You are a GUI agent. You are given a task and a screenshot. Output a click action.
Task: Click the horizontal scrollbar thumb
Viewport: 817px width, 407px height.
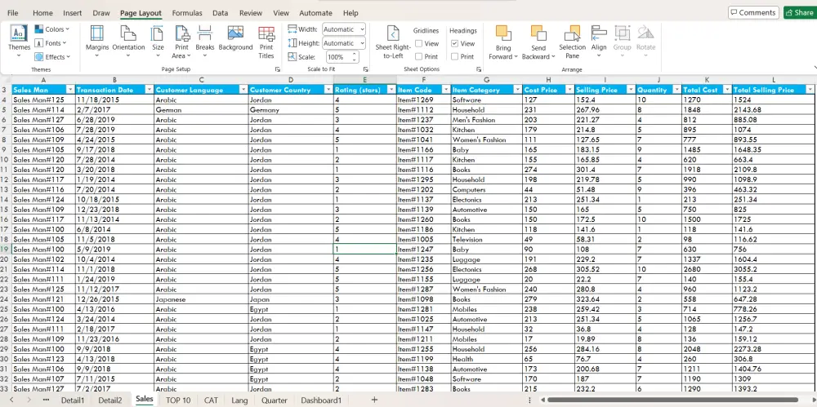[x=674, y=400]
